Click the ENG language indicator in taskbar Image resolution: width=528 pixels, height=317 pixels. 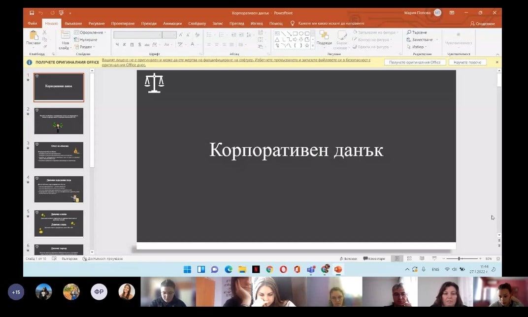pyautogui.click(x=435, y=269)
